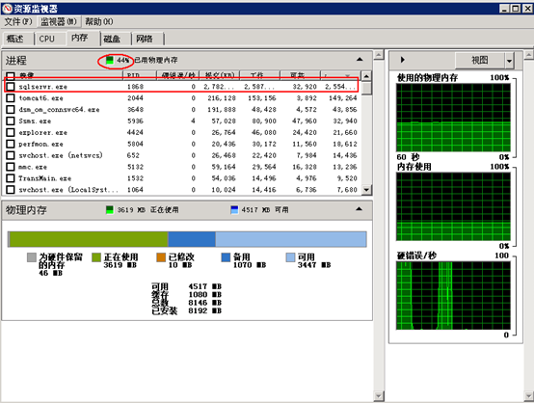Click the green in-use memory icon in the physical memory header
The height and width of the screenshot is (403, 534).
tap(109, 210)
